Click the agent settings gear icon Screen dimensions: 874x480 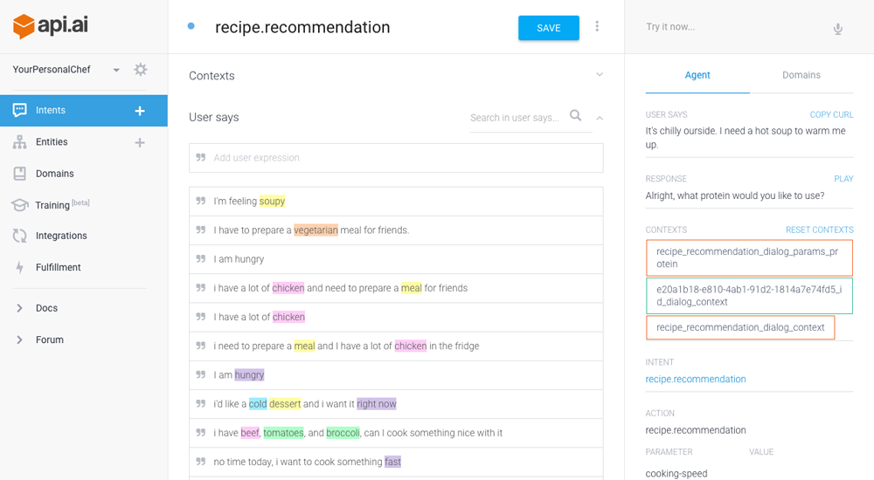tap(141, 70)
